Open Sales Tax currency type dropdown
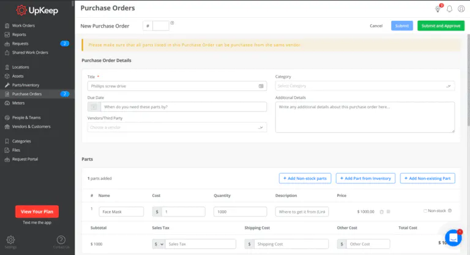The height and width of the screenshot is (255, 470). click(158, 243)
